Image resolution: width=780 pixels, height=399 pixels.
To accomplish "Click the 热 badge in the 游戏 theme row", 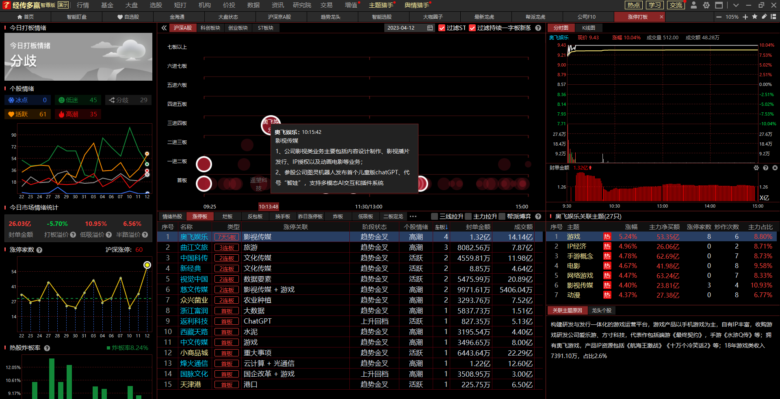I will tap(607, 236).
